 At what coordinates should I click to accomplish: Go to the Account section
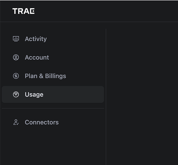(x=53, y=57)
